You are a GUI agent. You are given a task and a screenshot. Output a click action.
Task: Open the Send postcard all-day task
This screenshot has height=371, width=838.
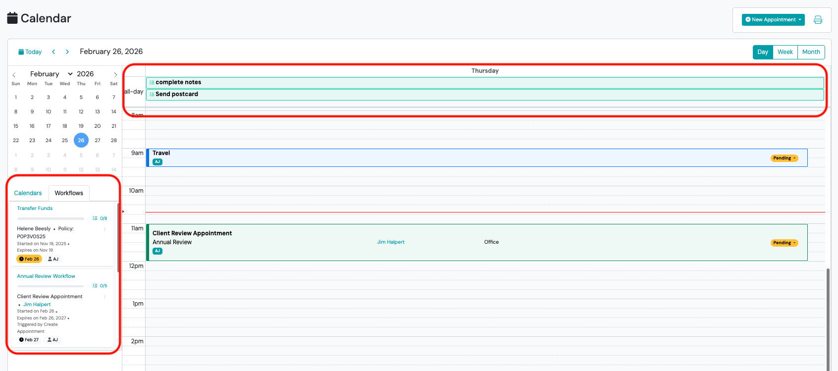click(485, 95)
